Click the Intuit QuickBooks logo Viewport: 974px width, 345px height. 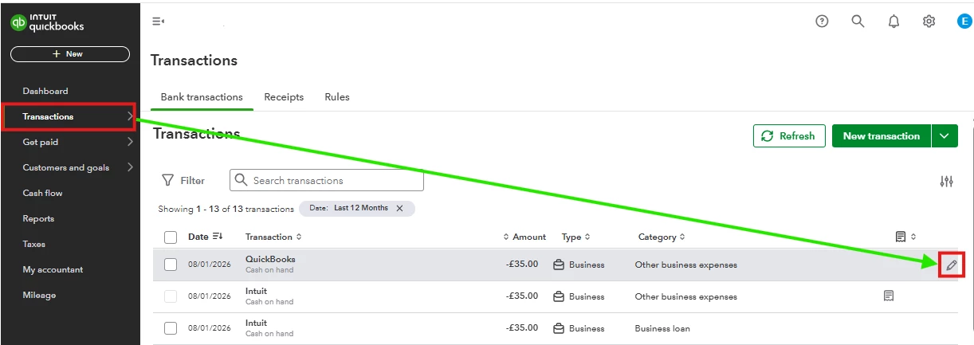[47, 22]
